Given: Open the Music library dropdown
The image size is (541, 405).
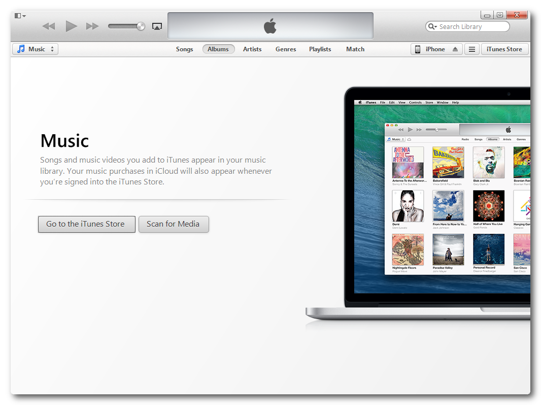Looking at the screenshot, I should [35, 49].
